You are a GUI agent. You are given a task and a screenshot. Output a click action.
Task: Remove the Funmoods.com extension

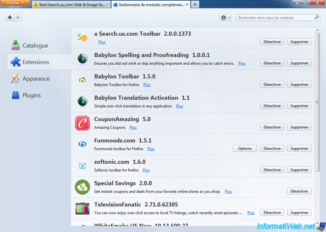click(x=299, y=149)
